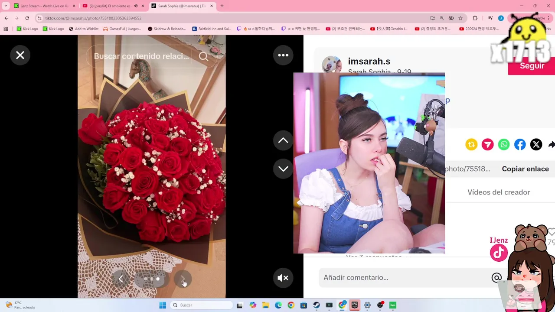Open Settings gear in taskbar

(x=367, y=305)
